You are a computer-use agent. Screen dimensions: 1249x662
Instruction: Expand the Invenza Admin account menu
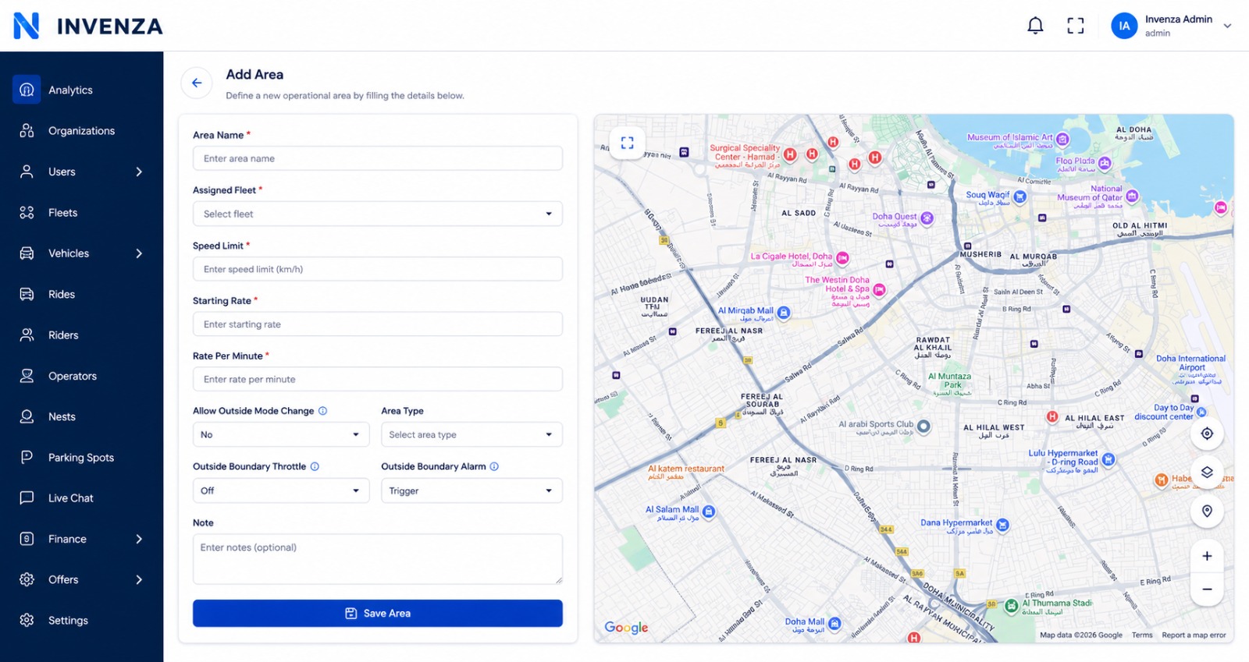point(1227,26)
